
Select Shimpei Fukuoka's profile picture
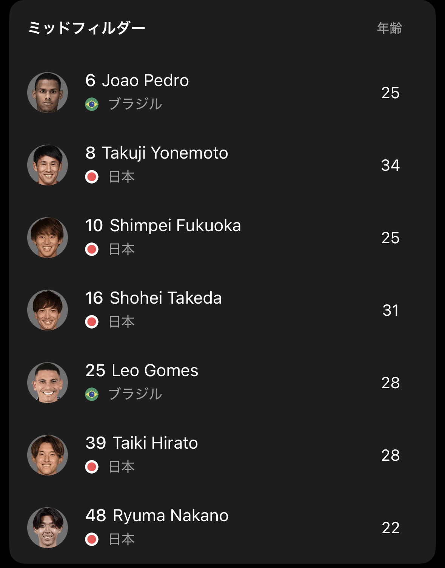[x=48, y=238]
